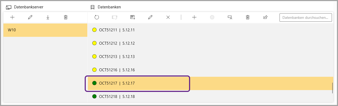Click the X icon in Datenbanken toolbar
The image size is (338, 106).
coord(168,17)
